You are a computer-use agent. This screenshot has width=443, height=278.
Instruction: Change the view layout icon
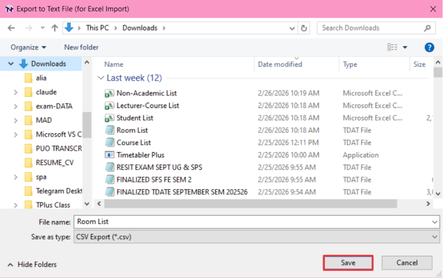click(x=392, y=47)
